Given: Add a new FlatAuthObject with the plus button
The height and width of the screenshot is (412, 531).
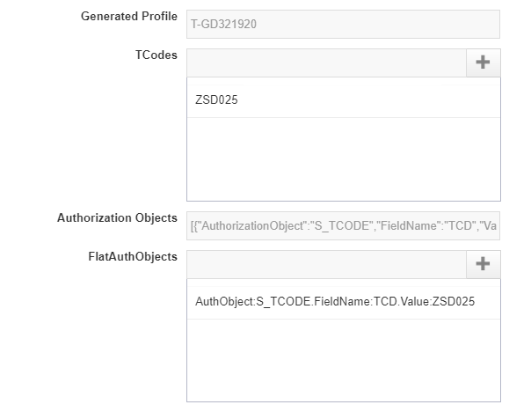Looking at the screenshot, I should [483, 264].
